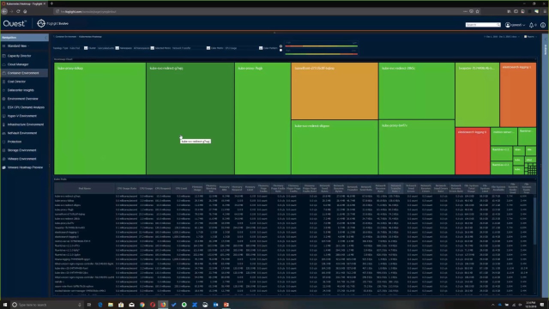The image size is (549, 309).
Task: Select the kube-proxy-bw97v heatmap tile
Action: pyautogui.click(x=417, y=148)
